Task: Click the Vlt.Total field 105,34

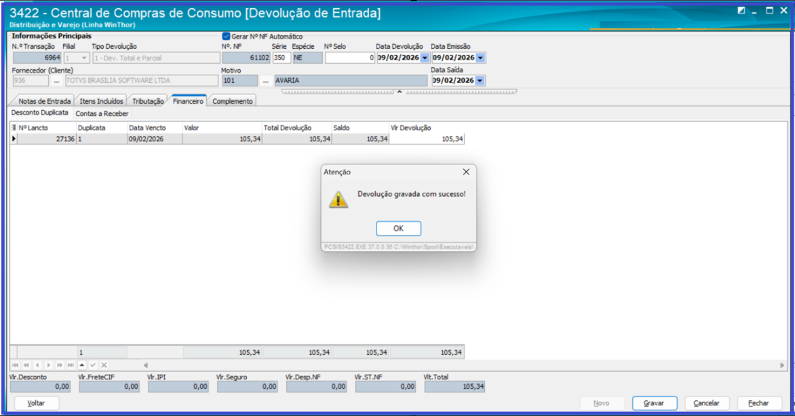Action: point(454,387)
